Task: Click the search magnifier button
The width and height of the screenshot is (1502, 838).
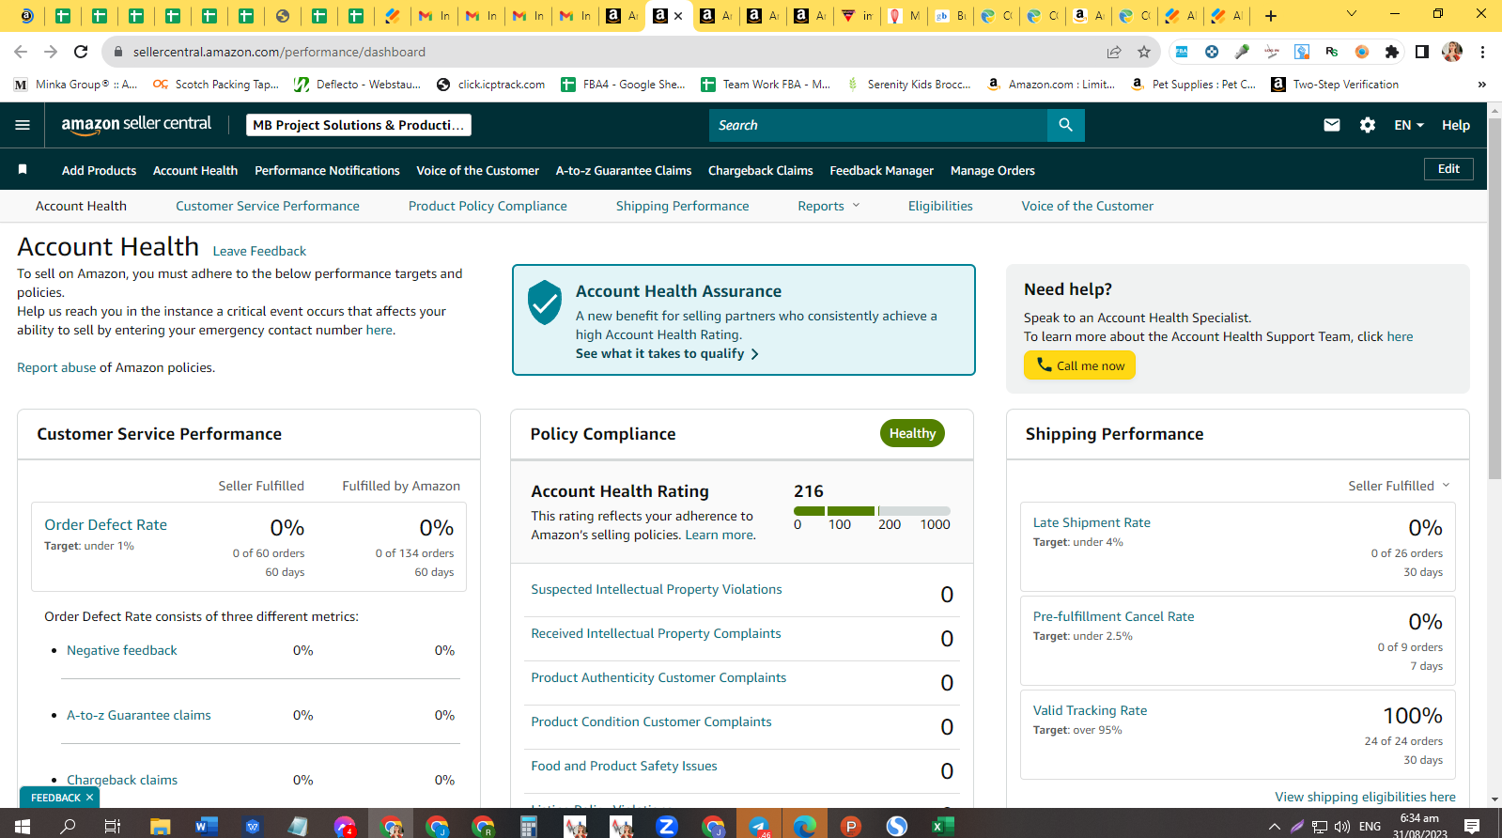Action: 1065,125
